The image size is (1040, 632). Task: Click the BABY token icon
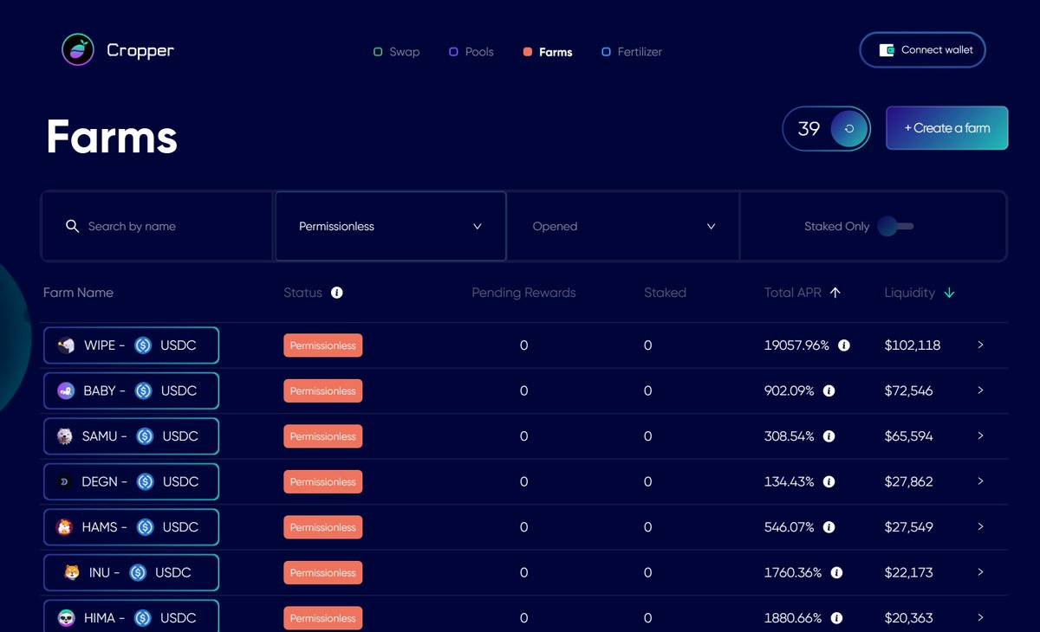point(66,391)
